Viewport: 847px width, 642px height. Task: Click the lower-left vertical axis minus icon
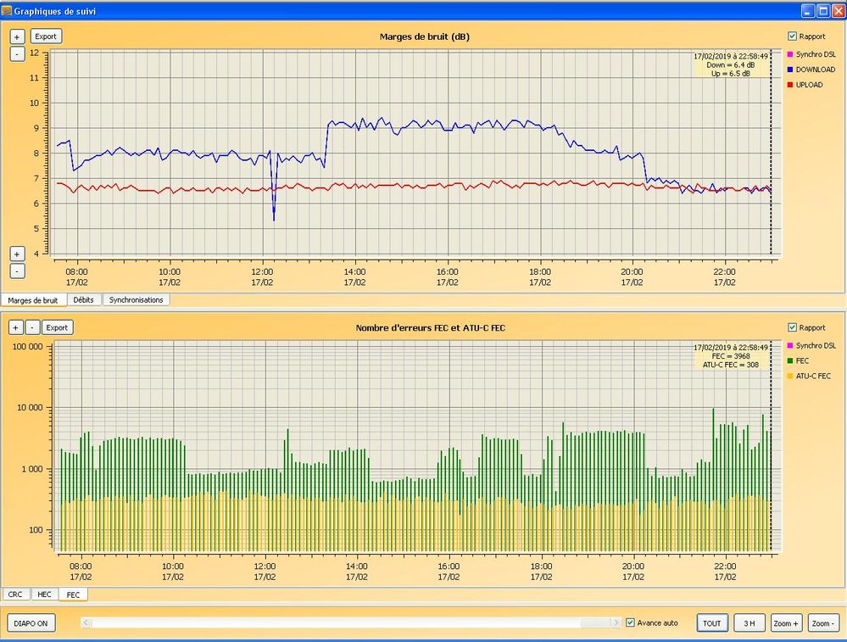click(x=16, y=271)
